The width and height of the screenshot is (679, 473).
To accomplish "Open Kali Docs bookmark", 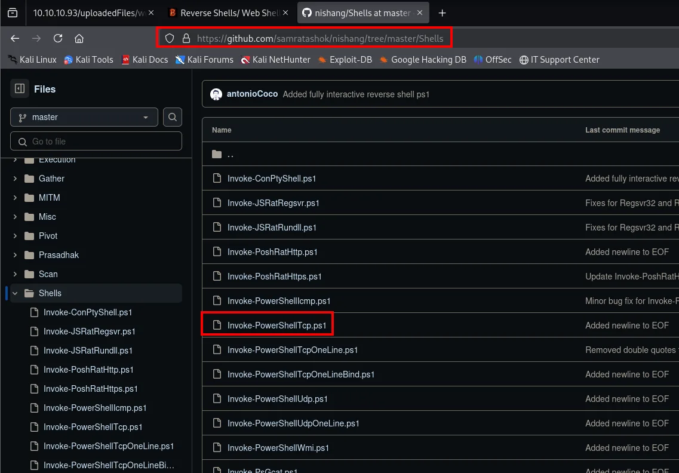I will point(145,60).
